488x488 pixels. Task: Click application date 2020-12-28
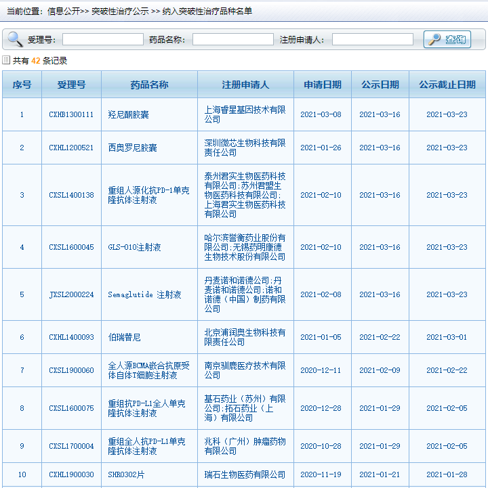click(321, 408)
